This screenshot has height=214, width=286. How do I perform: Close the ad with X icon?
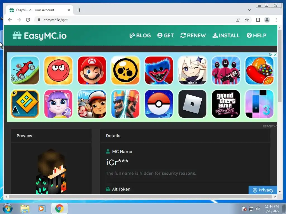tap(275, 55)
